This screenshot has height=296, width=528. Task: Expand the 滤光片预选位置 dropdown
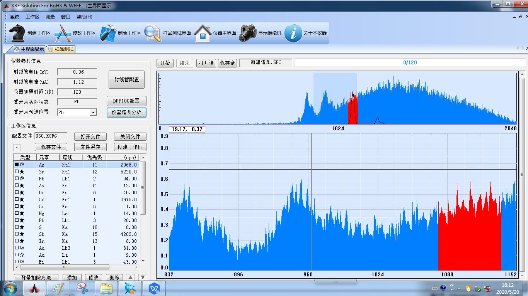93,112
